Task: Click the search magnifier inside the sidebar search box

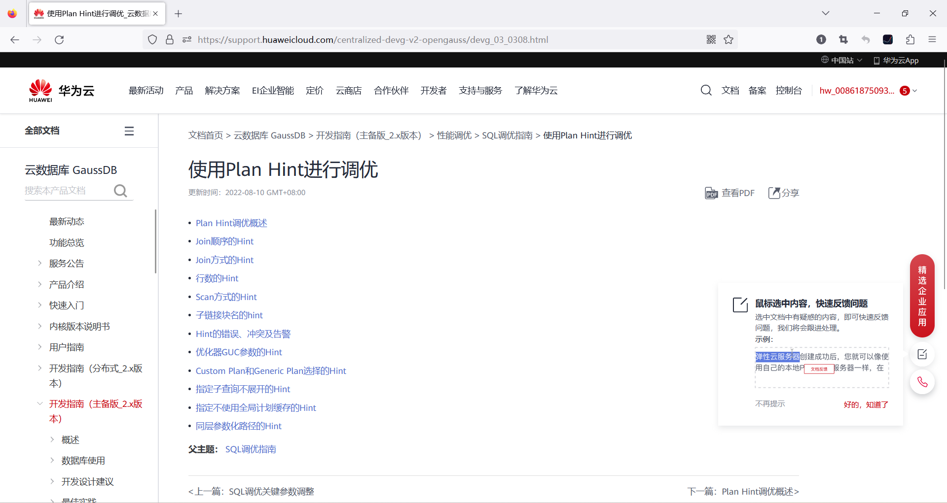Action: point(120,191)
